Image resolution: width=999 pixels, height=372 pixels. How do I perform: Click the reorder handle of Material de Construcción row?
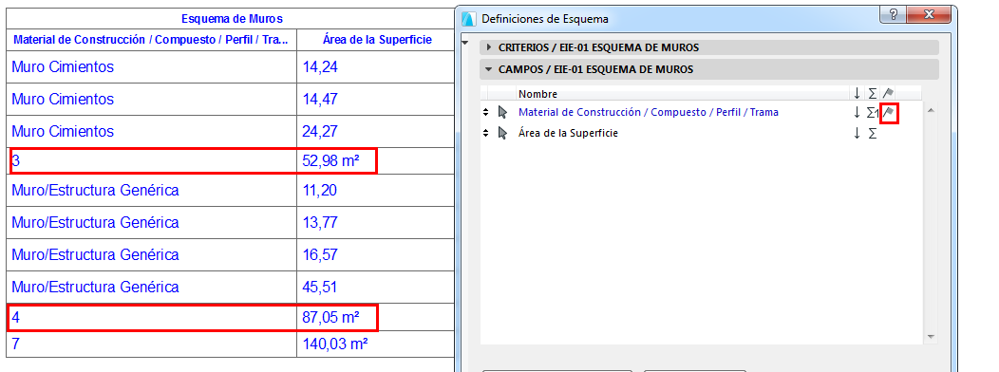click(x=486, y=112)
